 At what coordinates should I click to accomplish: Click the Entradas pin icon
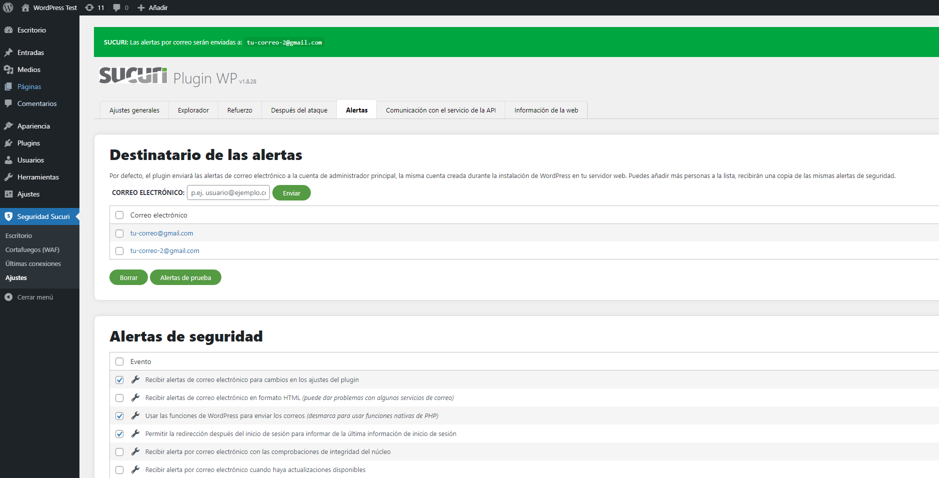pos(8,52)
